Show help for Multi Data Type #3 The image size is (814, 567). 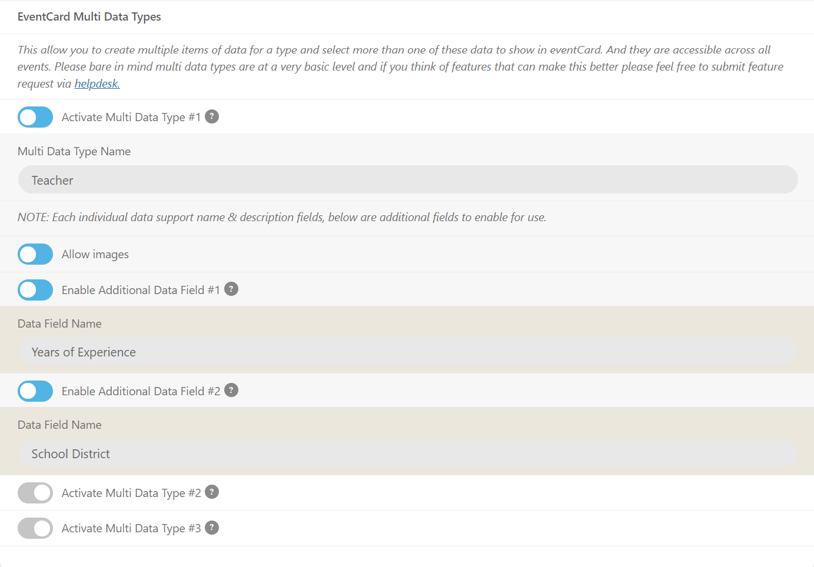(212, 528)
